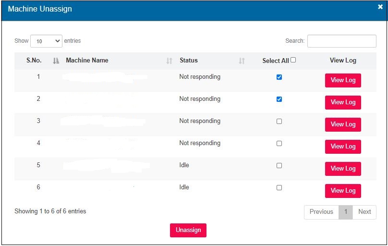388x246 pixels.
Task: View Log for machine row 1
Action: pyautogui.click(x=343, y=80)
